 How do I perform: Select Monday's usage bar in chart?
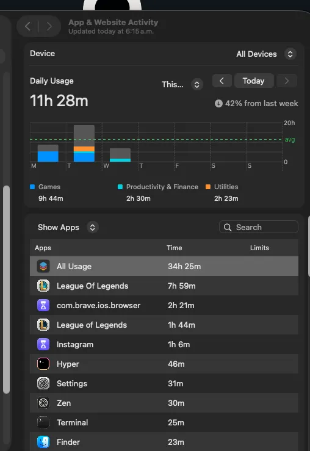(x=48, y=153)
